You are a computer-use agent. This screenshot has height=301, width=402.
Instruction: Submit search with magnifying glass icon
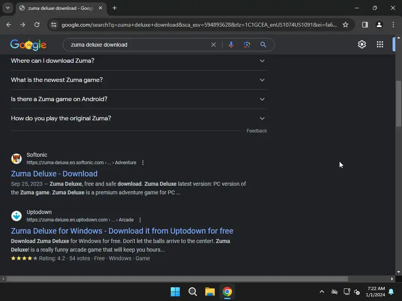263,45
